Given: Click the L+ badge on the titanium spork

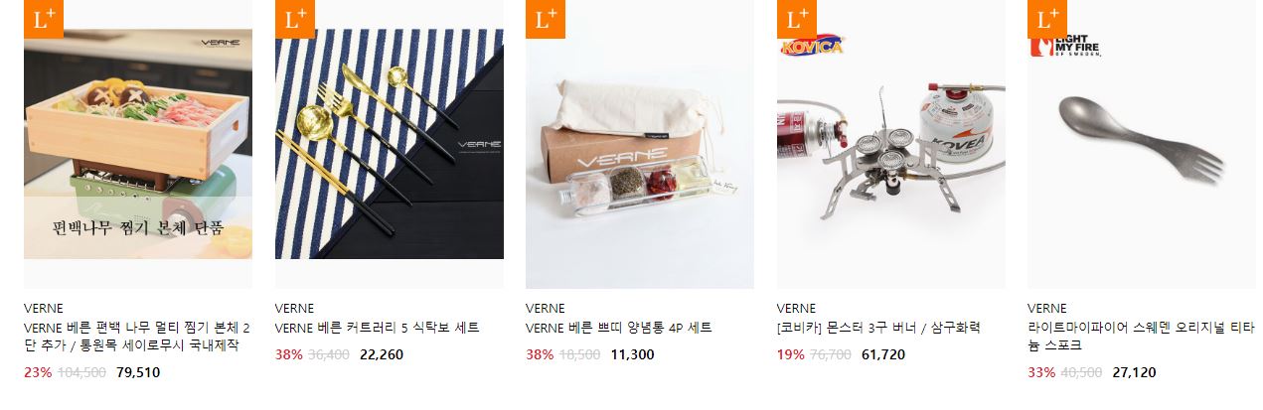Looking at the screenshot, I should (1047, 19).
